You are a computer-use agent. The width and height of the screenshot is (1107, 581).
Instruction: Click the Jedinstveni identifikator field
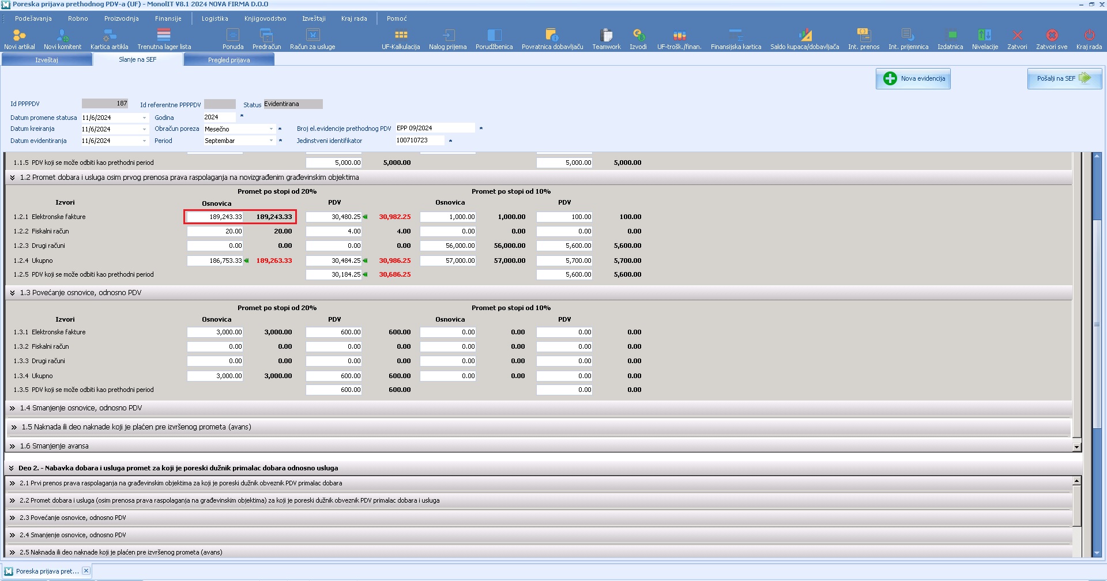click(420, 140)
